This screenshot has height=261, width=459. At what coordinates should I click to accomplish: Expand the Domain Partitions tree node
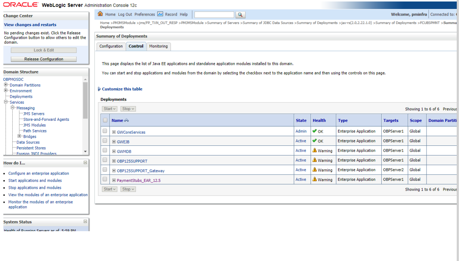pos(5,85)
